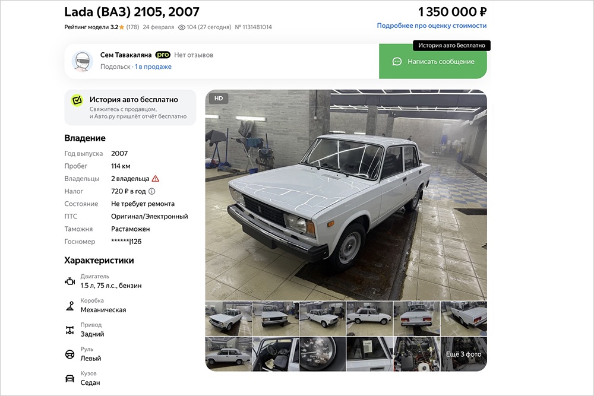Click the Написать сообщение button
The height and width of the screenshot is (396, 594).
coord(433,61)
